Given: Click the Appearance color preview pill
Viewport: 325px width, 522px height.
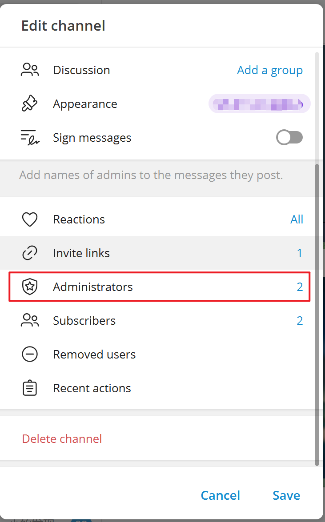Looking at the screenshot, I should [259, 104].
